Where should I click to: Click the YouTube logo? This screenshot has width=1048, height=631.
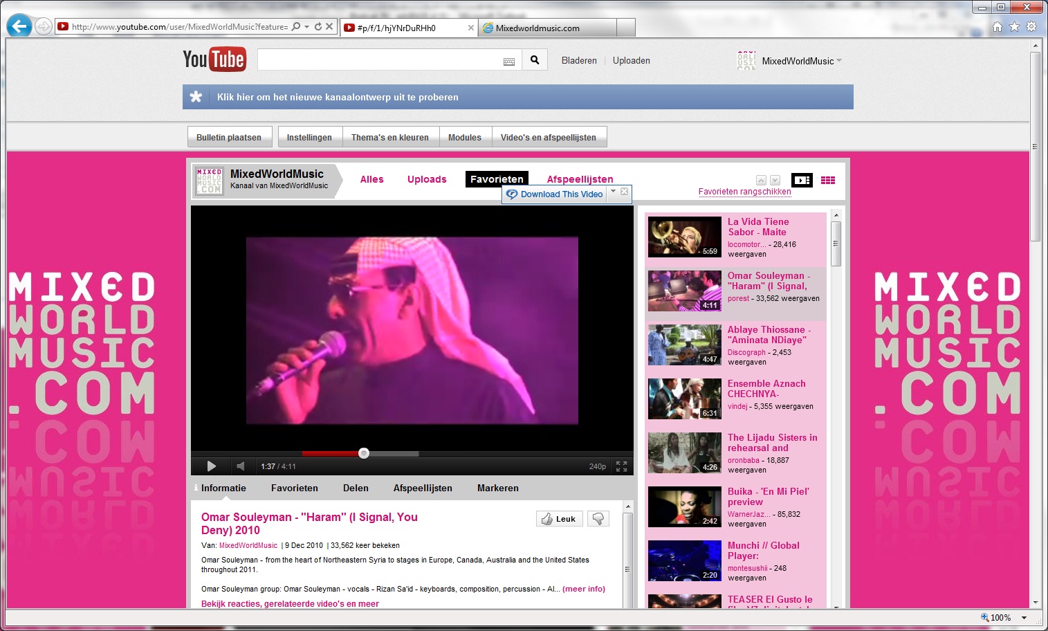point(214,60)
